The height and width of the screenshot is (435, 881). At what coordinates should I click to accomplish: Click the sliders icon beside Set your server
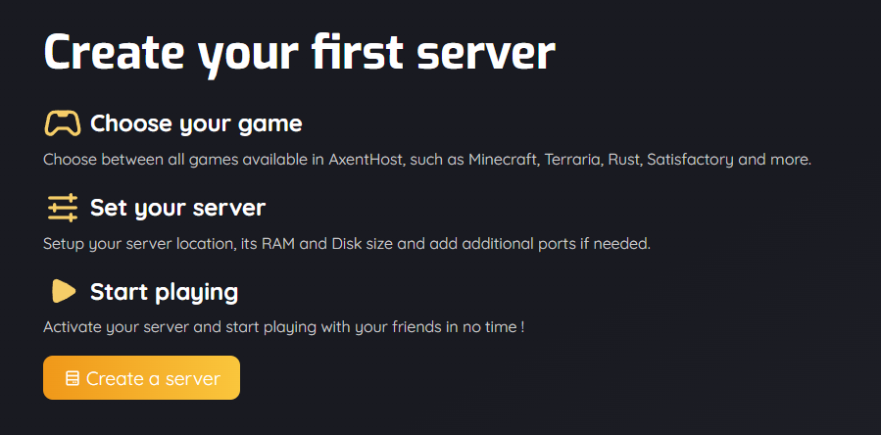coord(63,208)
